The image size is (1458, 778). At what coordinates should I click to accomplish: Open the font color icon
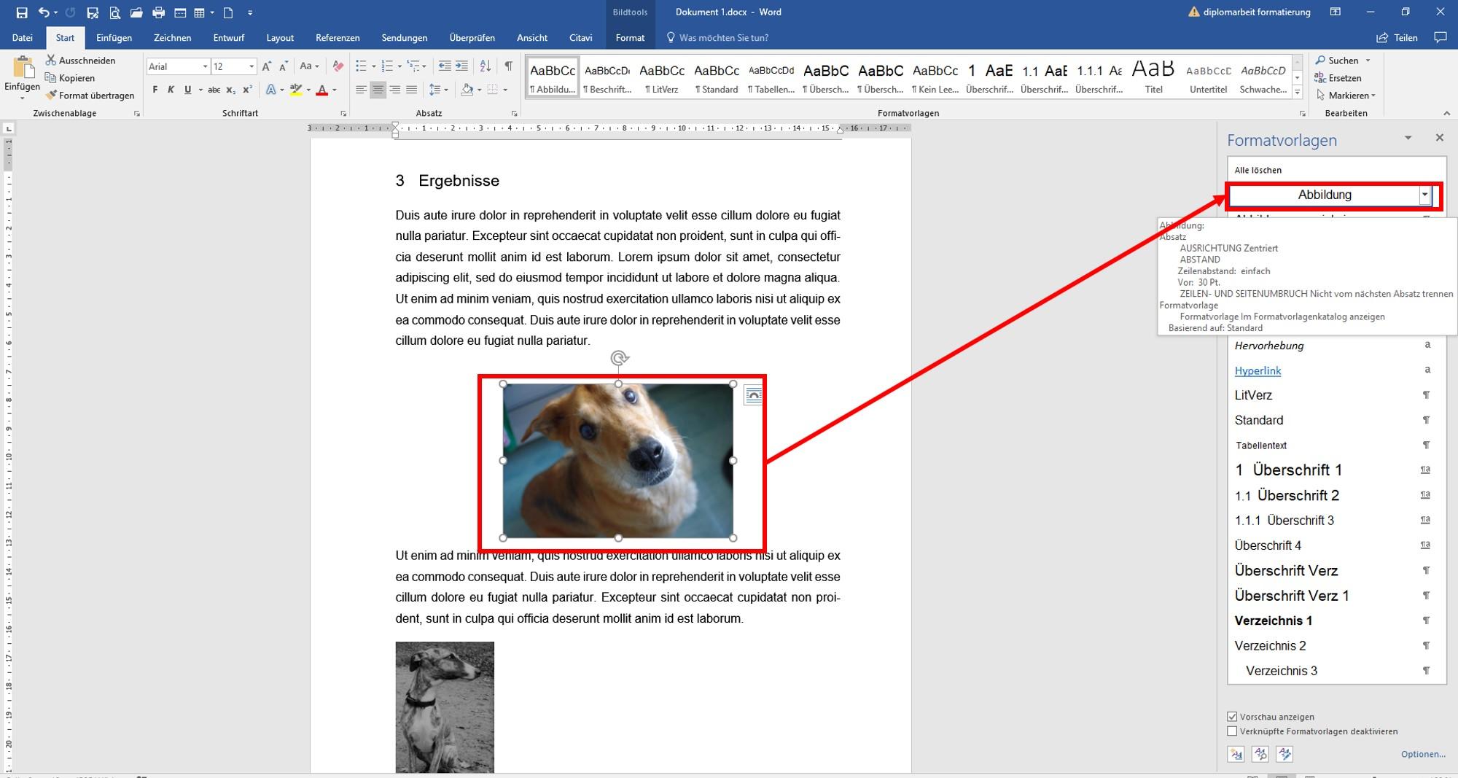[x=323, y=90]
